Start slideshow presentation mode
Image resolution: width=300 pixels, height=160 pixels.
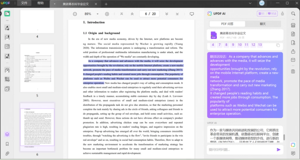tap(192, 14)
